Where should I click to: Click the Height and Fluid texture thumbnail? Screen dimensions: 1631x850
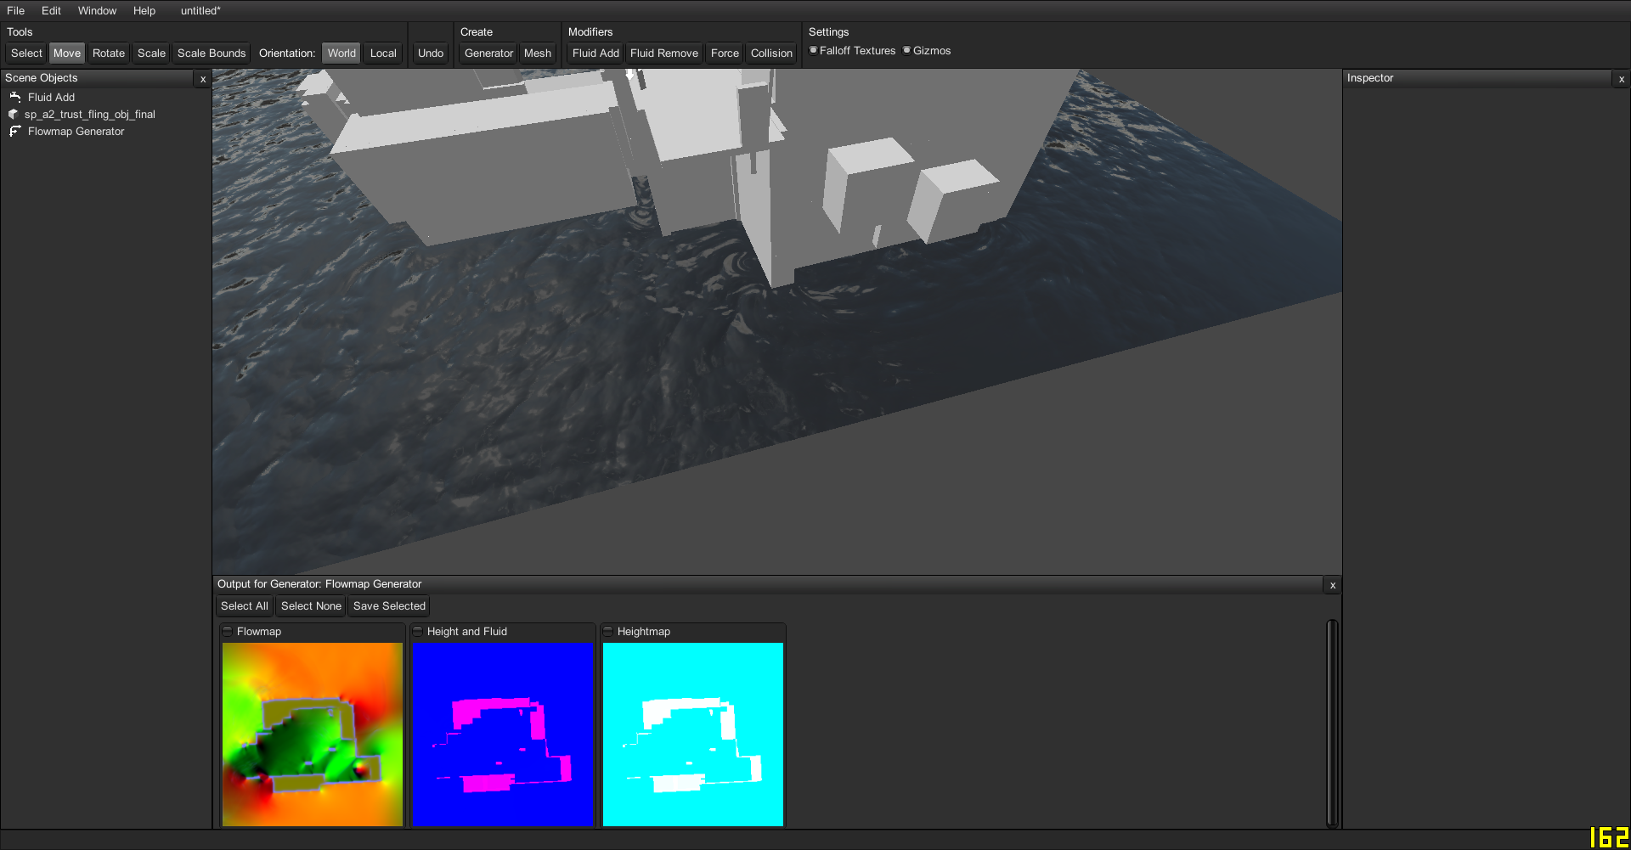pos(502,735)
